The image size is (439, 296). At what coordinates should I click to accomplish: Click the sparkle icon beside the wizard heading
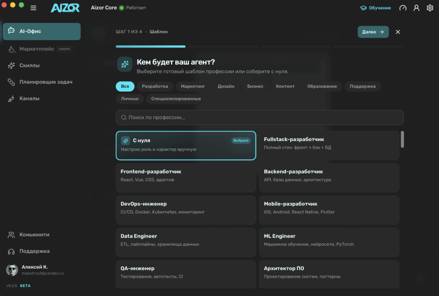pos(125,64)
